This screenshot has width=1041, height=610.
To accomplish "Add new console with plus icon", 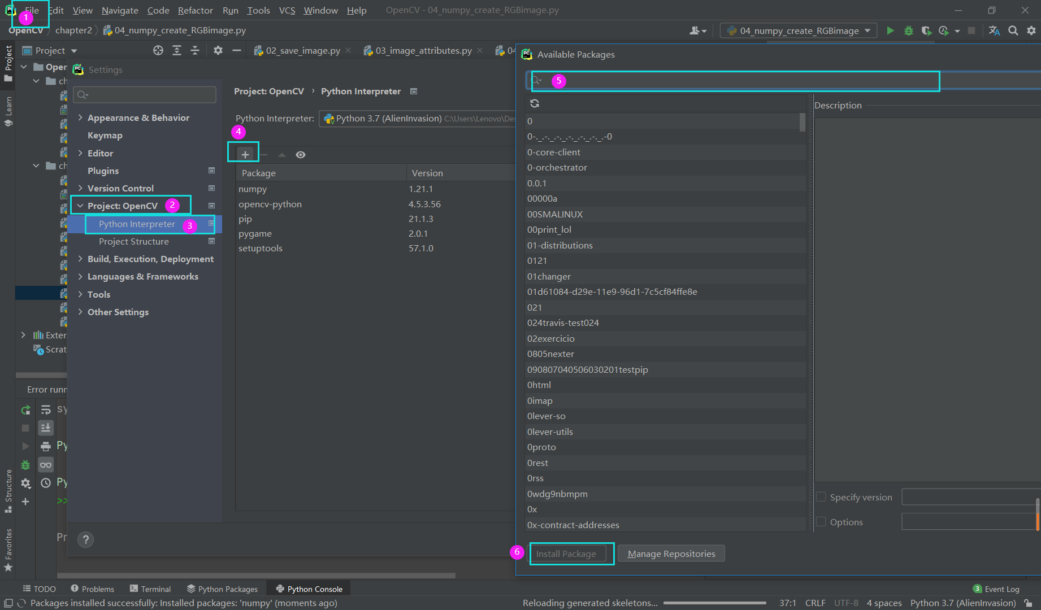I will click(25, 502).
